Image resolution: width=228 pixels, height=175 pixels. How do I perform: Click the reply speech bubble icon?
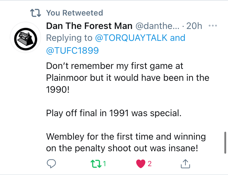50,164
